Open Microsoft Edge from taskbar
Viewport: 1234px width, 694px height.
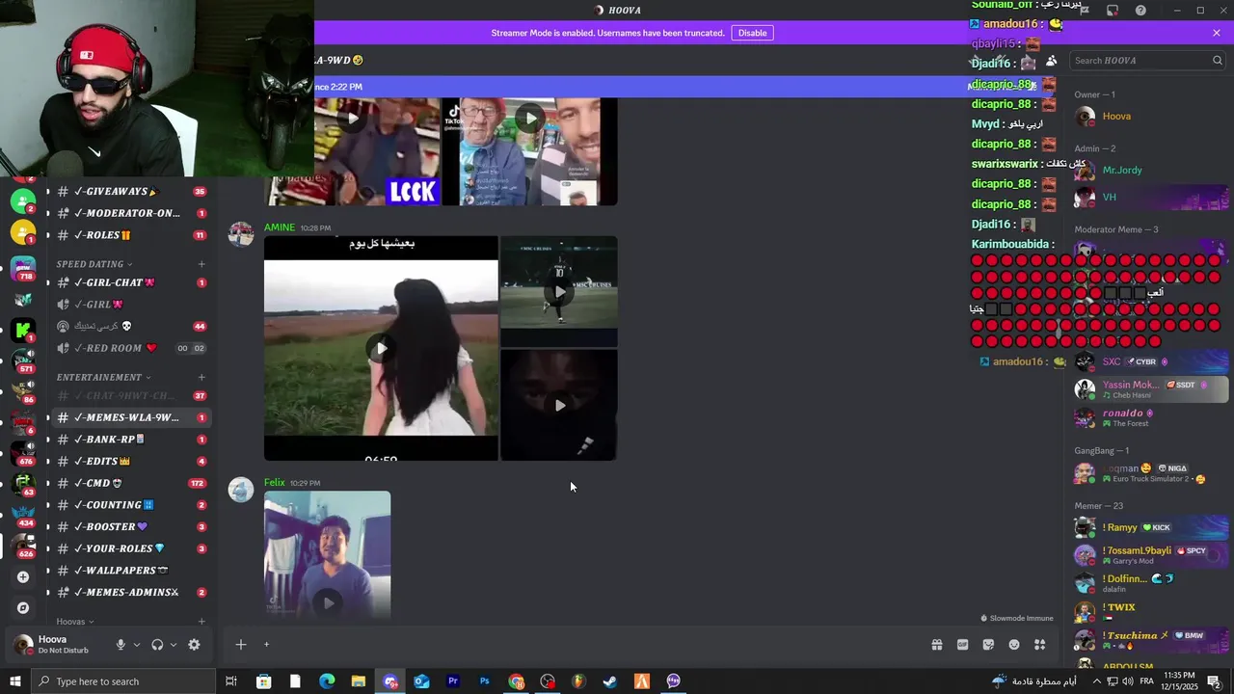pos(327,681)
